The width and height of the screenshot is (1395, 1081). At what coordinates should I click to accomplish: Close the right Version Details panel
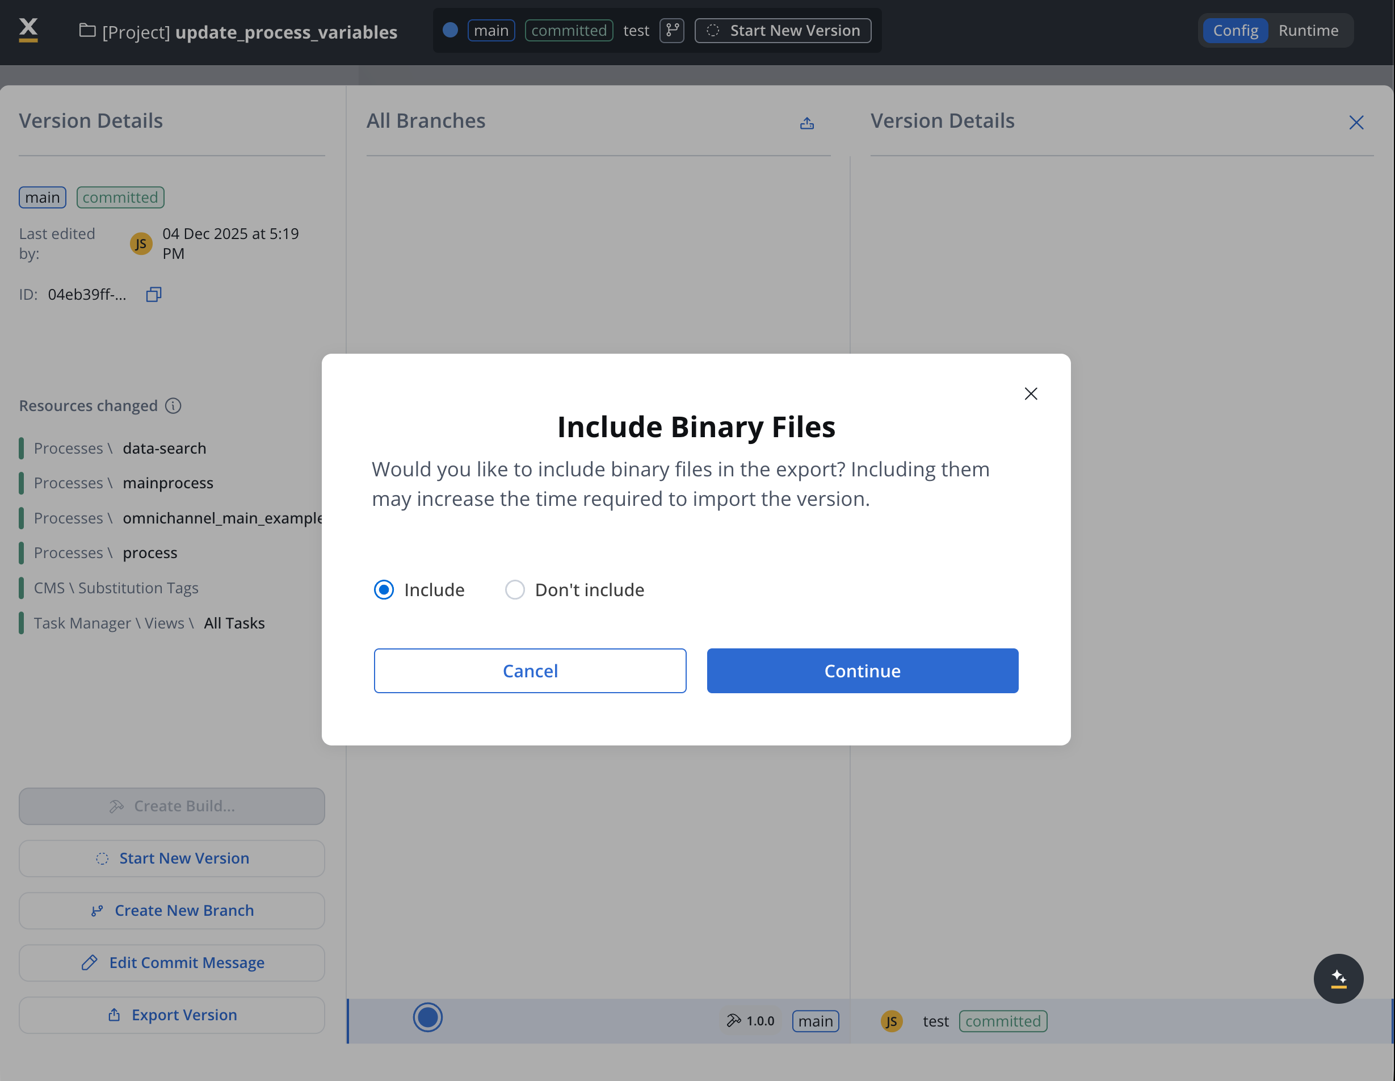(1356, 123)
